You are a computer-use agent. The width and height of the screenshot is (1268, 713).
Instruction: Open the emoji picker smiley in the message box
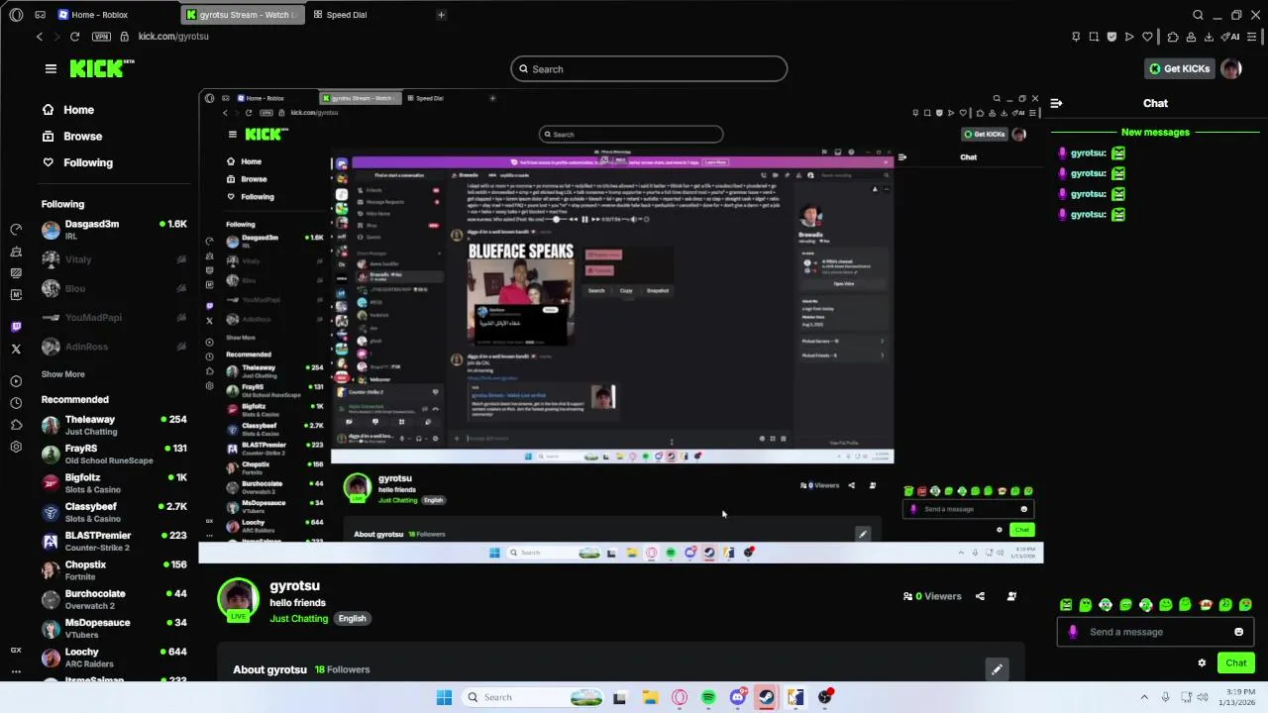(1238, 632)
